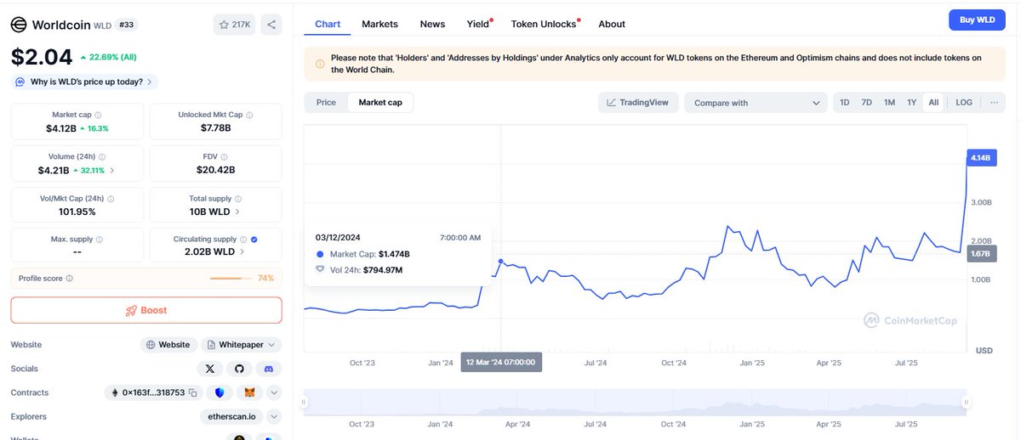This screenshot has width=1021, height=440.
Task: Set chart range to 1M
Action: point(889,103)
